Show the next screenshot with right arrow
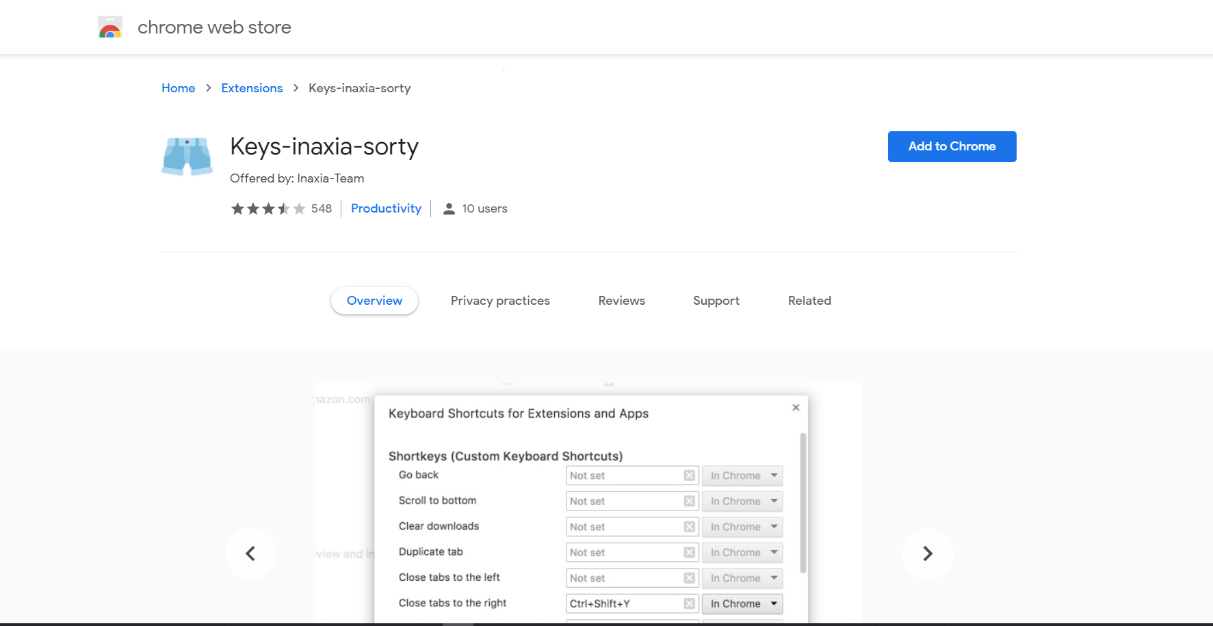Screen dimensions: 1213x626 coord(928,554)
